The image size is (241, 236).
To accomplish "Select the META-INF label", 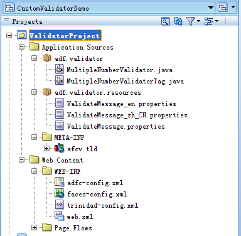I will [x=69, y=137].
